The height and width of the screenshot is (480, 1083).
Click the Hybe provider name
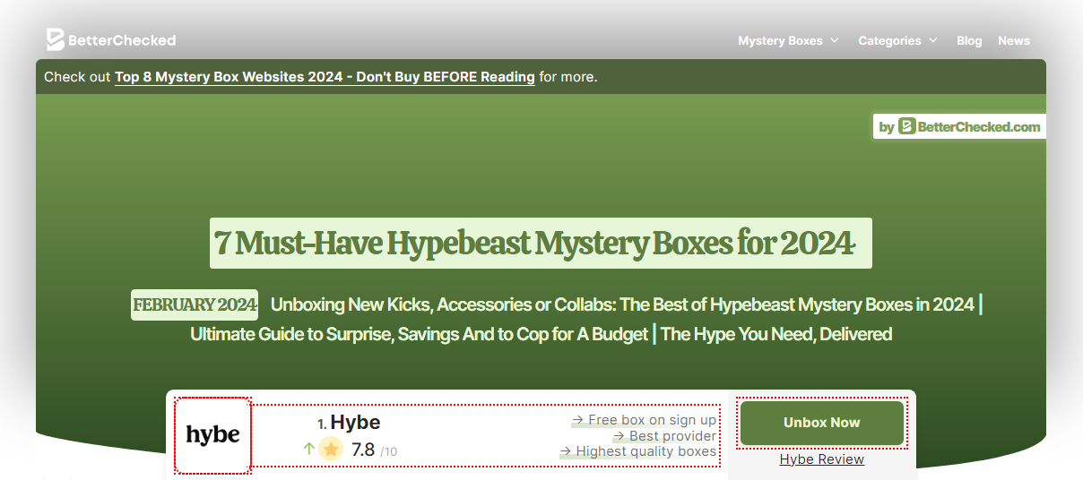click(355, 423)
